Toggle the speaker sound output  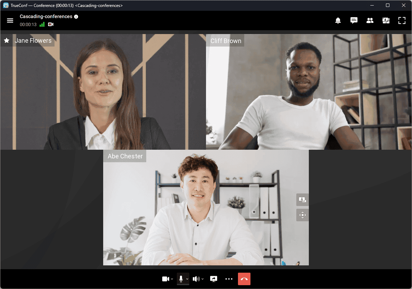(x=196, y=279)
